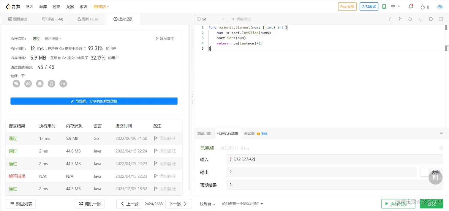Open the Go language dropdown
The height and width of the screenshot is (211, 449).
click(x=211, y=19)
